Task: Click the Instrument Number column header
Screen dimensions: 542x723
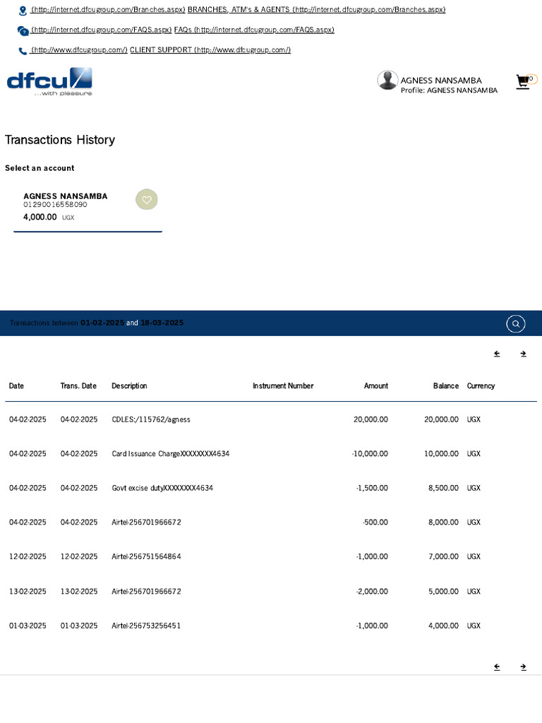Action: click(x=283, y=386)
